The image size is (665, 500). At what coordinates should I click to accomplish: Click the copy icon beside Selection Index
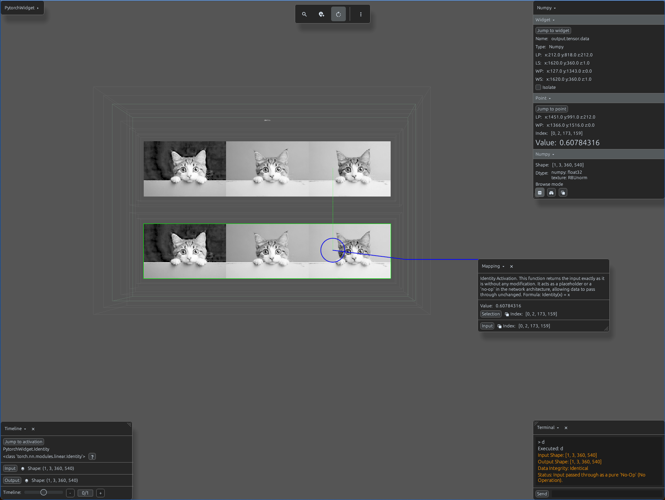(507, 314)
